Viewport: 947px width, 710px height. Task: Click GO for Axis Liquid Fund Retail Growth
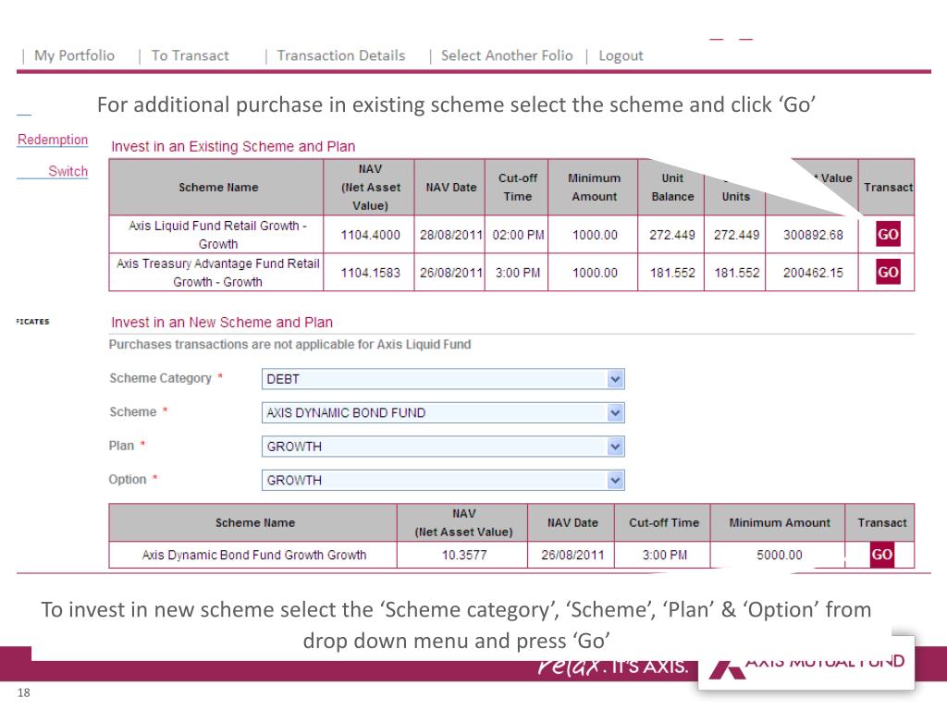(x=888, y=234)
